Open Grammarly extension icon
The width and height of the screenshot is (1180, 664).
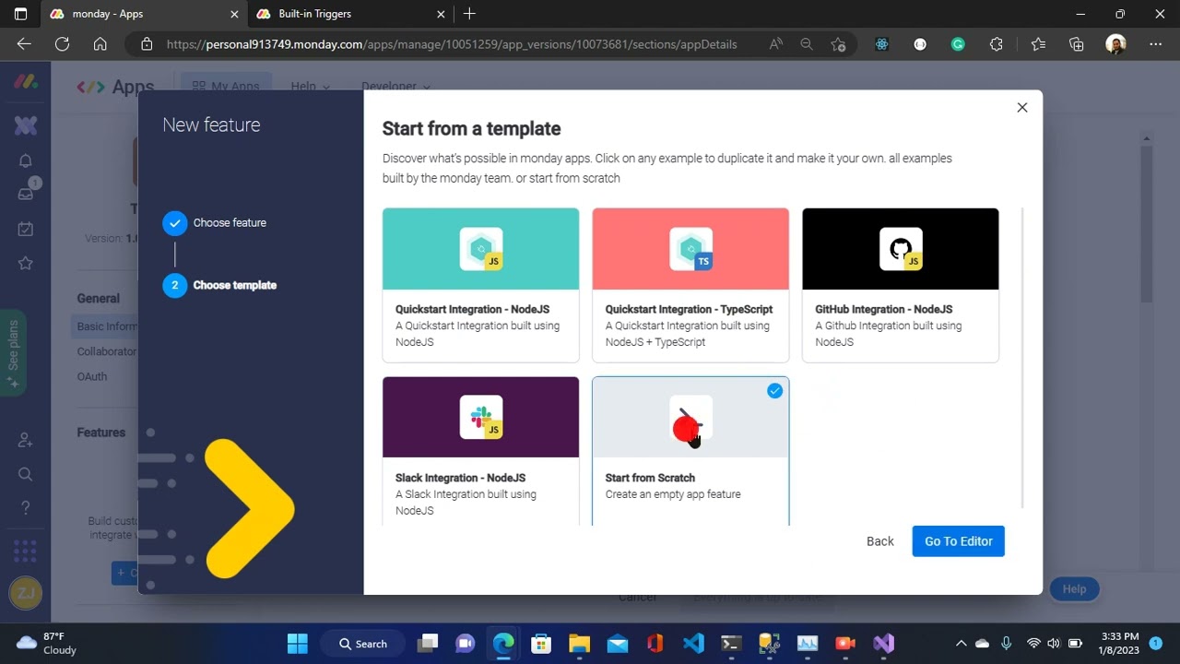tap(958, 44)
